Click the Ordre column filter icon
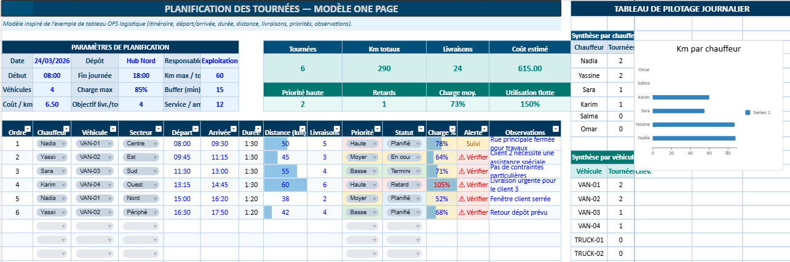Viewport: 790px width, 262px height. (x=27, y=129)
